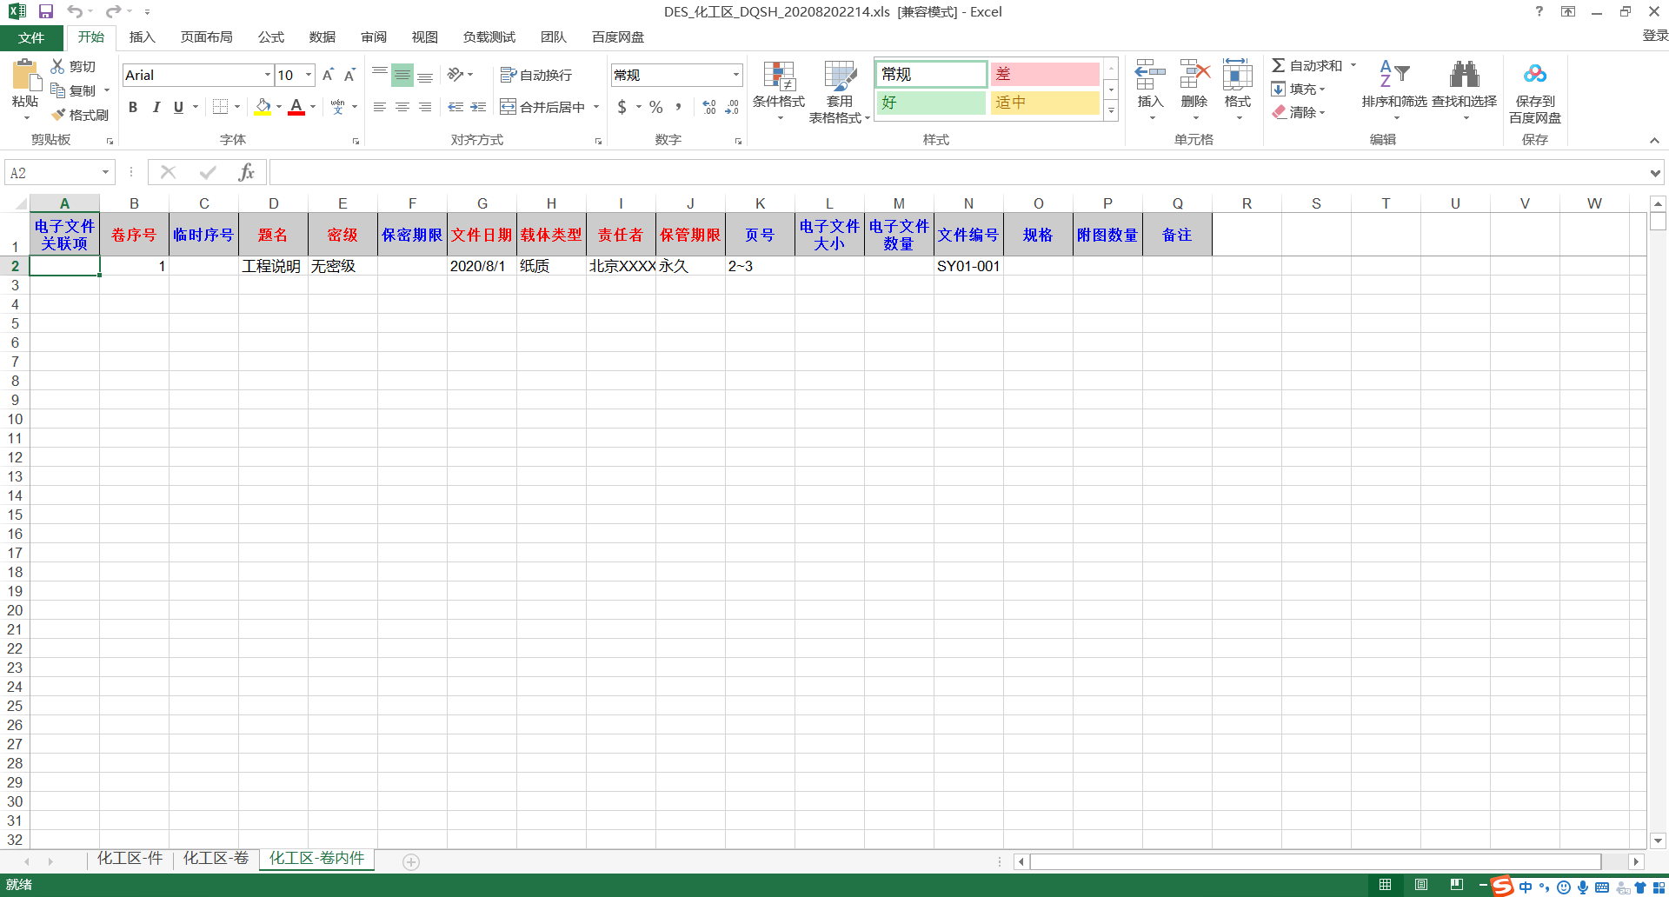This screenshot has height=897, width=1669.
Task: Click the Sign in (登录) link
Action: (1654, 36)
